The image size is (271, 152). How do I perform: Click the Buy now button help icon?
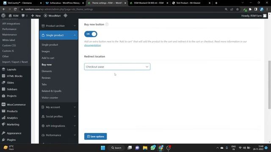click(107, 24)
